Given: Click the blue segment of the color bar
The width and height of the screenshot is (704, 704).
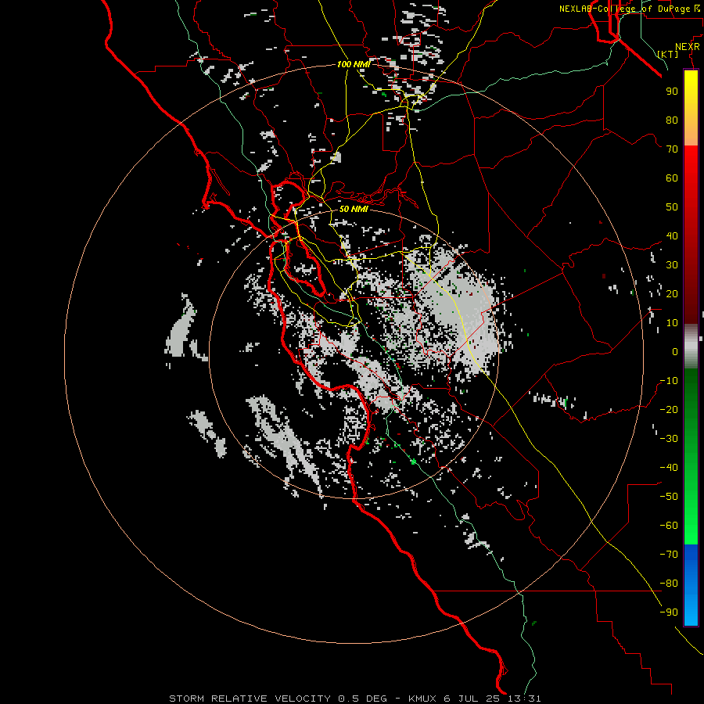Looking at the screenshot, I should point(691,585).
